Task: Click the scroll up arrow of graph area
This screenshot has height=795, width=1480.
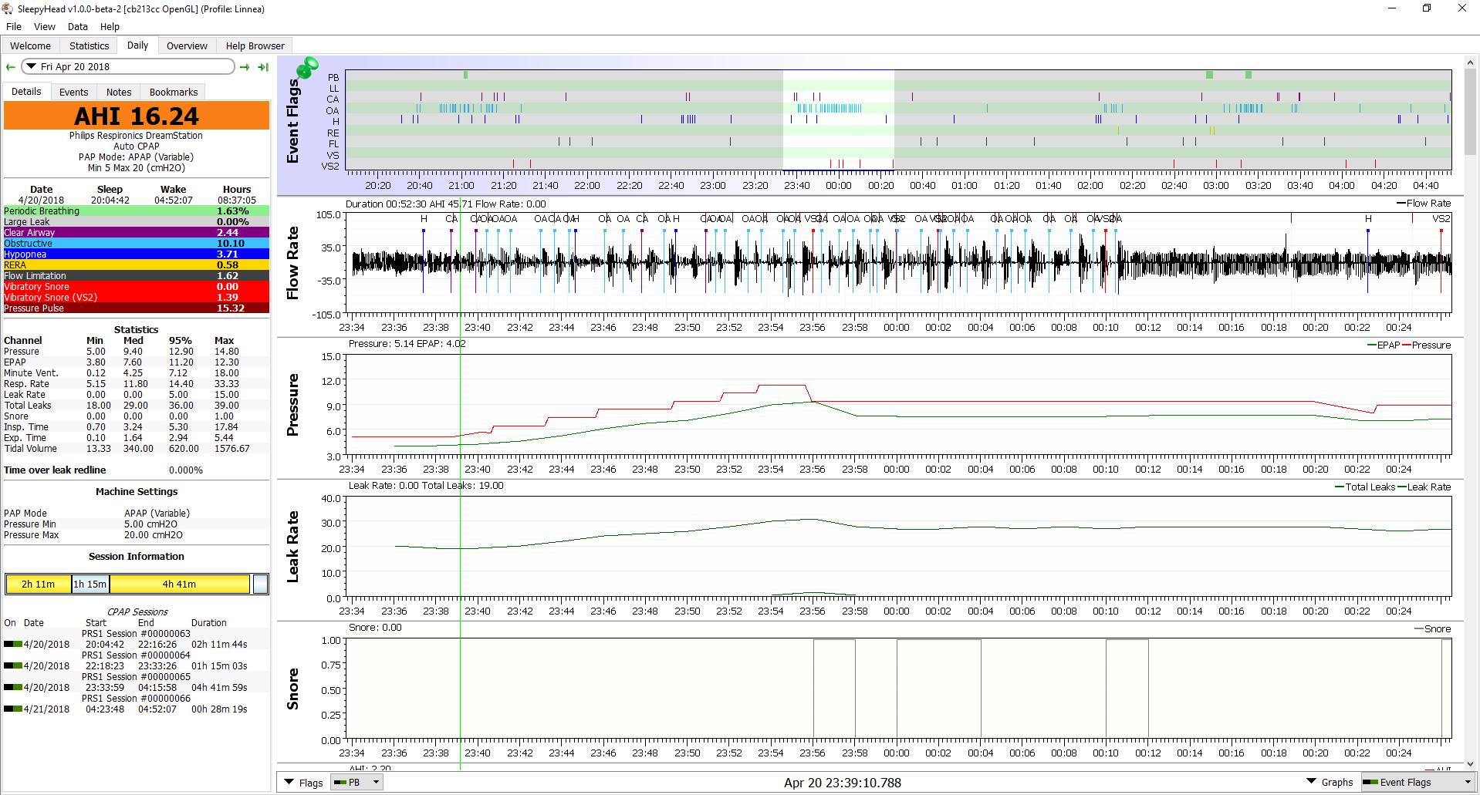Action: coord(1470,62)
